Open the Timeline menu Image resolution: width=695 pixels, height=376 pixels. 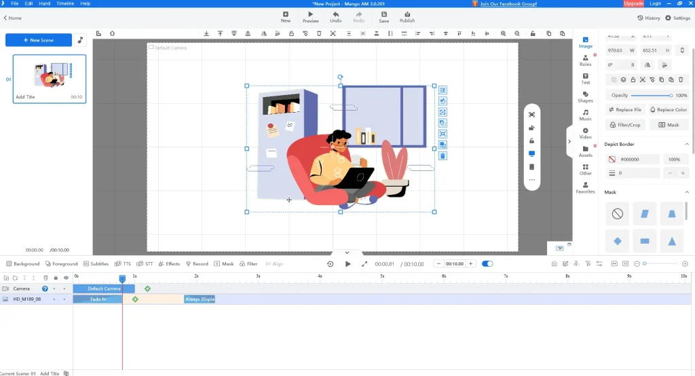point(65,3)
